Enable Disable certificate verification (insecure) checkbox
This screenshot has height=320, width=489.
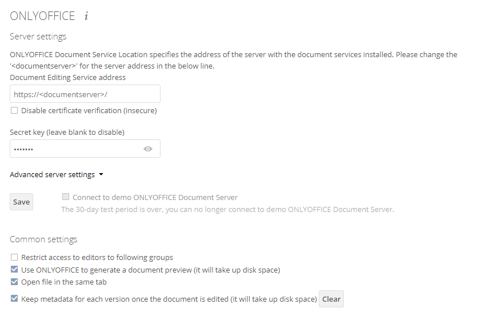point(14,110)
